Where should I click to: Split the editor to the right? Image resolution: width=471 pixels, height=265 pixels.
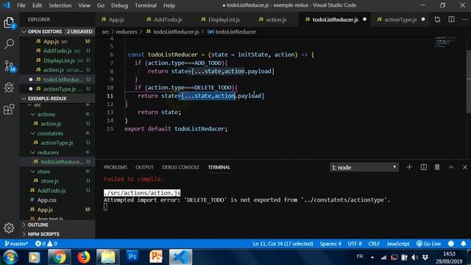click(451, 20)
